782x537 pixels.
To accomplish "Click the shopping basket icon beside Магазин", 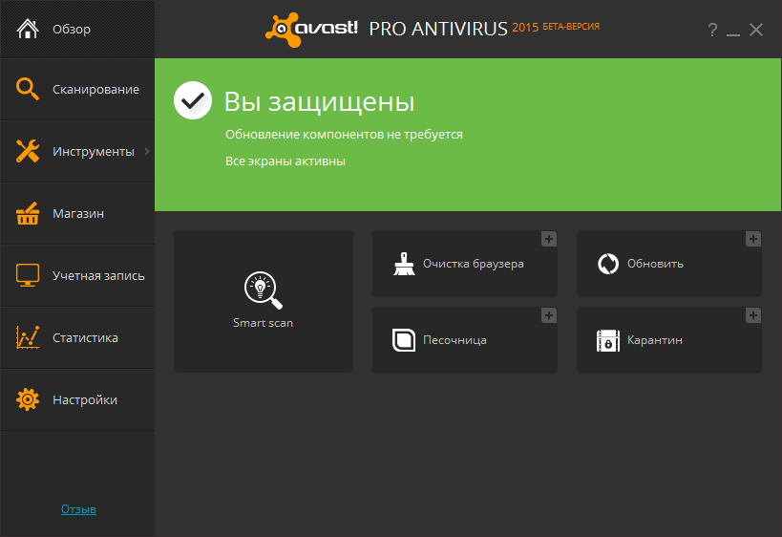I will (28, 213).
